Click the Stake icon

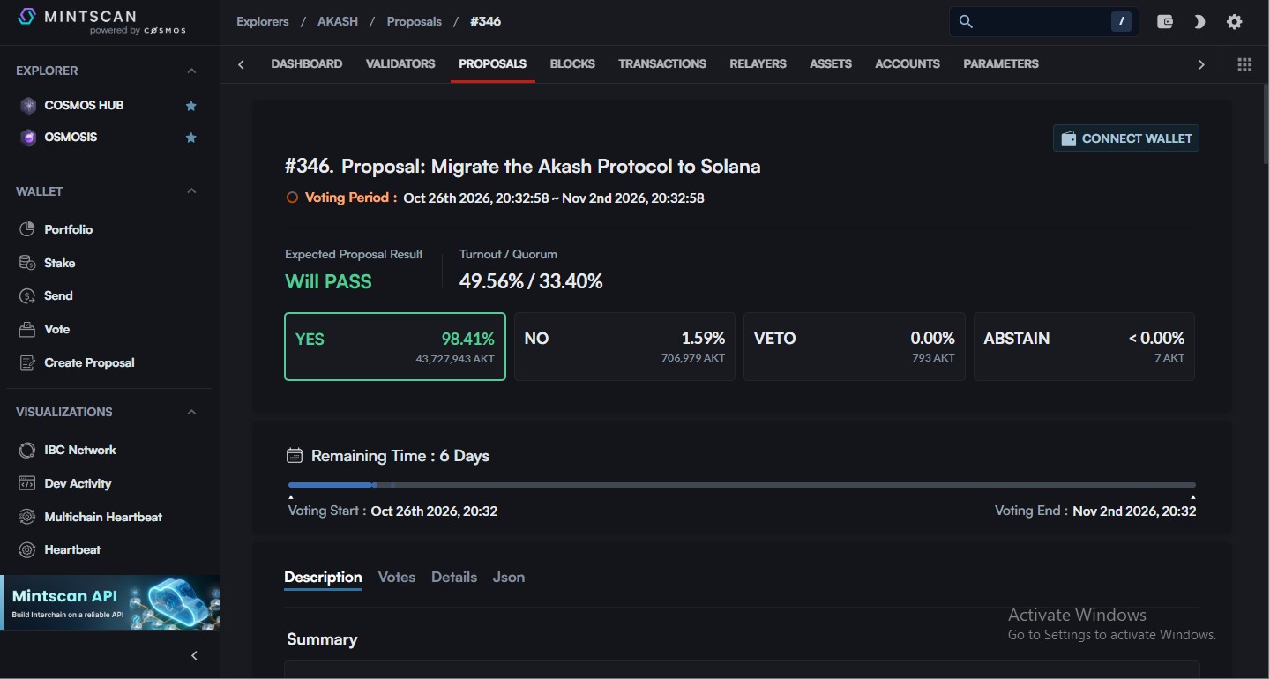pyautogui.click(x=27, y=263)
